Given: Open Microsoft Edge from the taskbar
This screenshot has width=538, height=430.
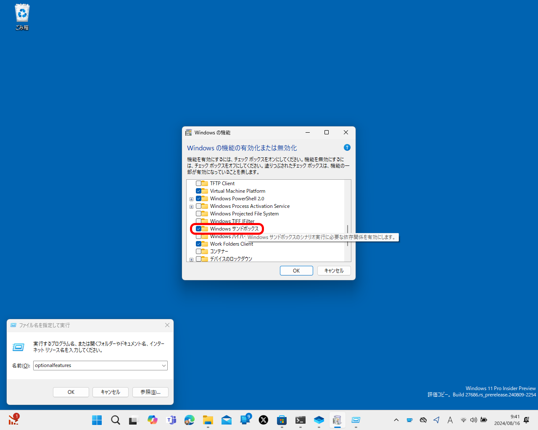Looking at the screenshot, I should pos(190,420).
